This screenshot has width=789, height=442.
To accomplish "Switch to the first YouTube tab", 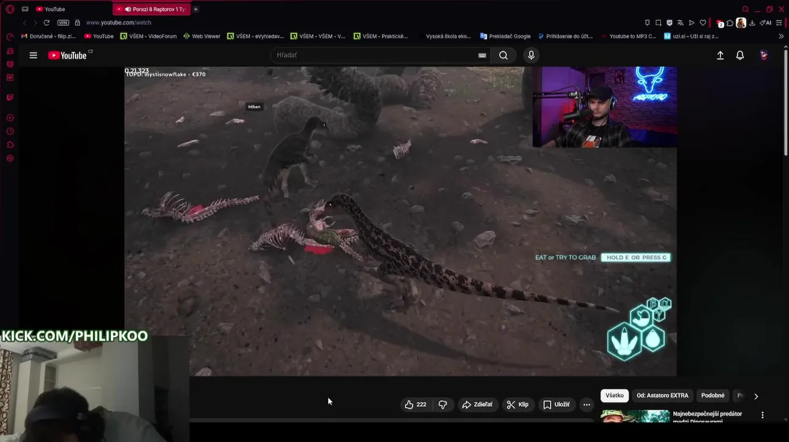I will point(71,9).
